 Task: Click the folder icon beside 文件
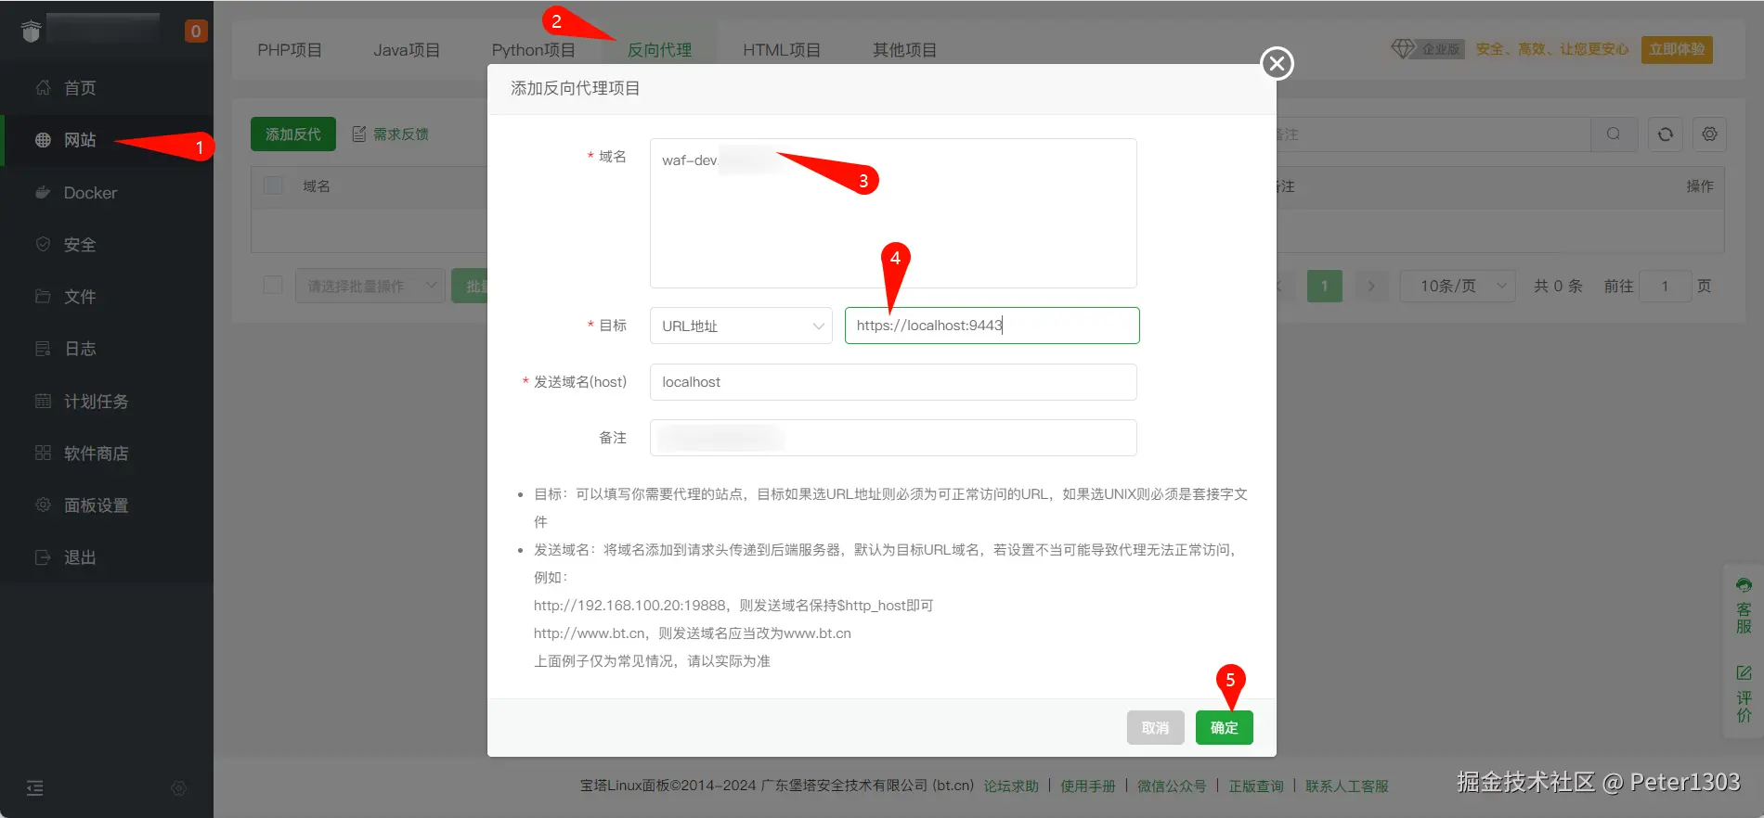tap(43, 296)
